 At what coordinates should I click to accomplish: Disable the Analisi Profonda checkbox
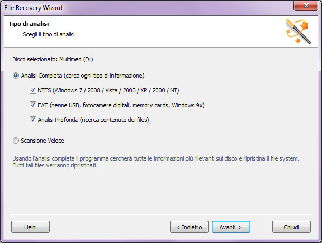33,119
